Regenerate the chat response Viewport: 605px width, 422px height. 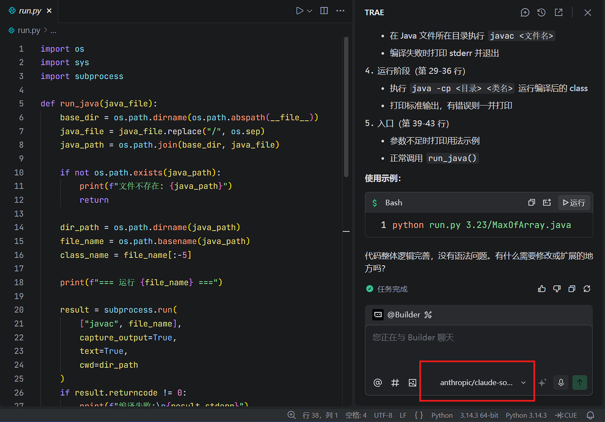[587, 289]
